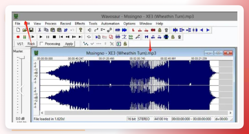The width and height of the screenshot is (249, 134).
Task: Pause playback with the black pause button
Action: [x=48, y=37]
